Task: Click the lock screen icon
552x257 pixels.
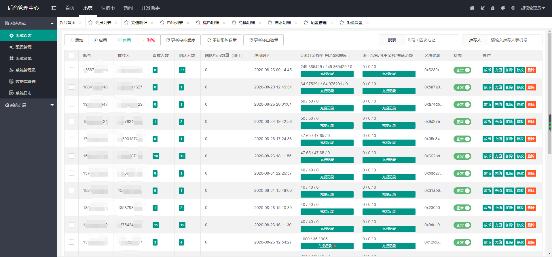Action: tap(493, 8)
